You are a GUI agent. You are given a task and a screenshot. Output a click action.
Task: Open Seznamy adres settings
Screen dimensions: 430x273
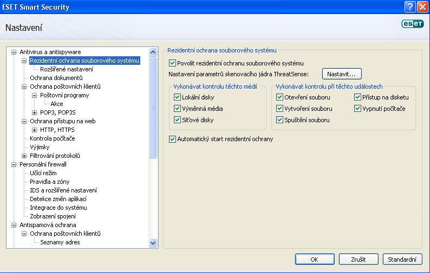(x=60, y=242)
